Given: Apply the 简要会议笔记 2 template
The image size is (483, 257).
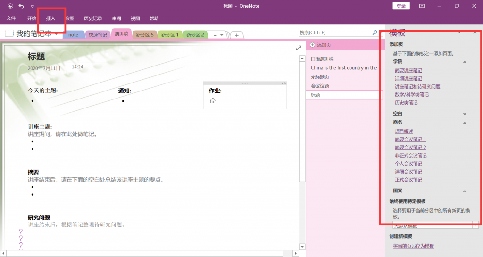Looking at the screenshot, I should pos(410,148).
